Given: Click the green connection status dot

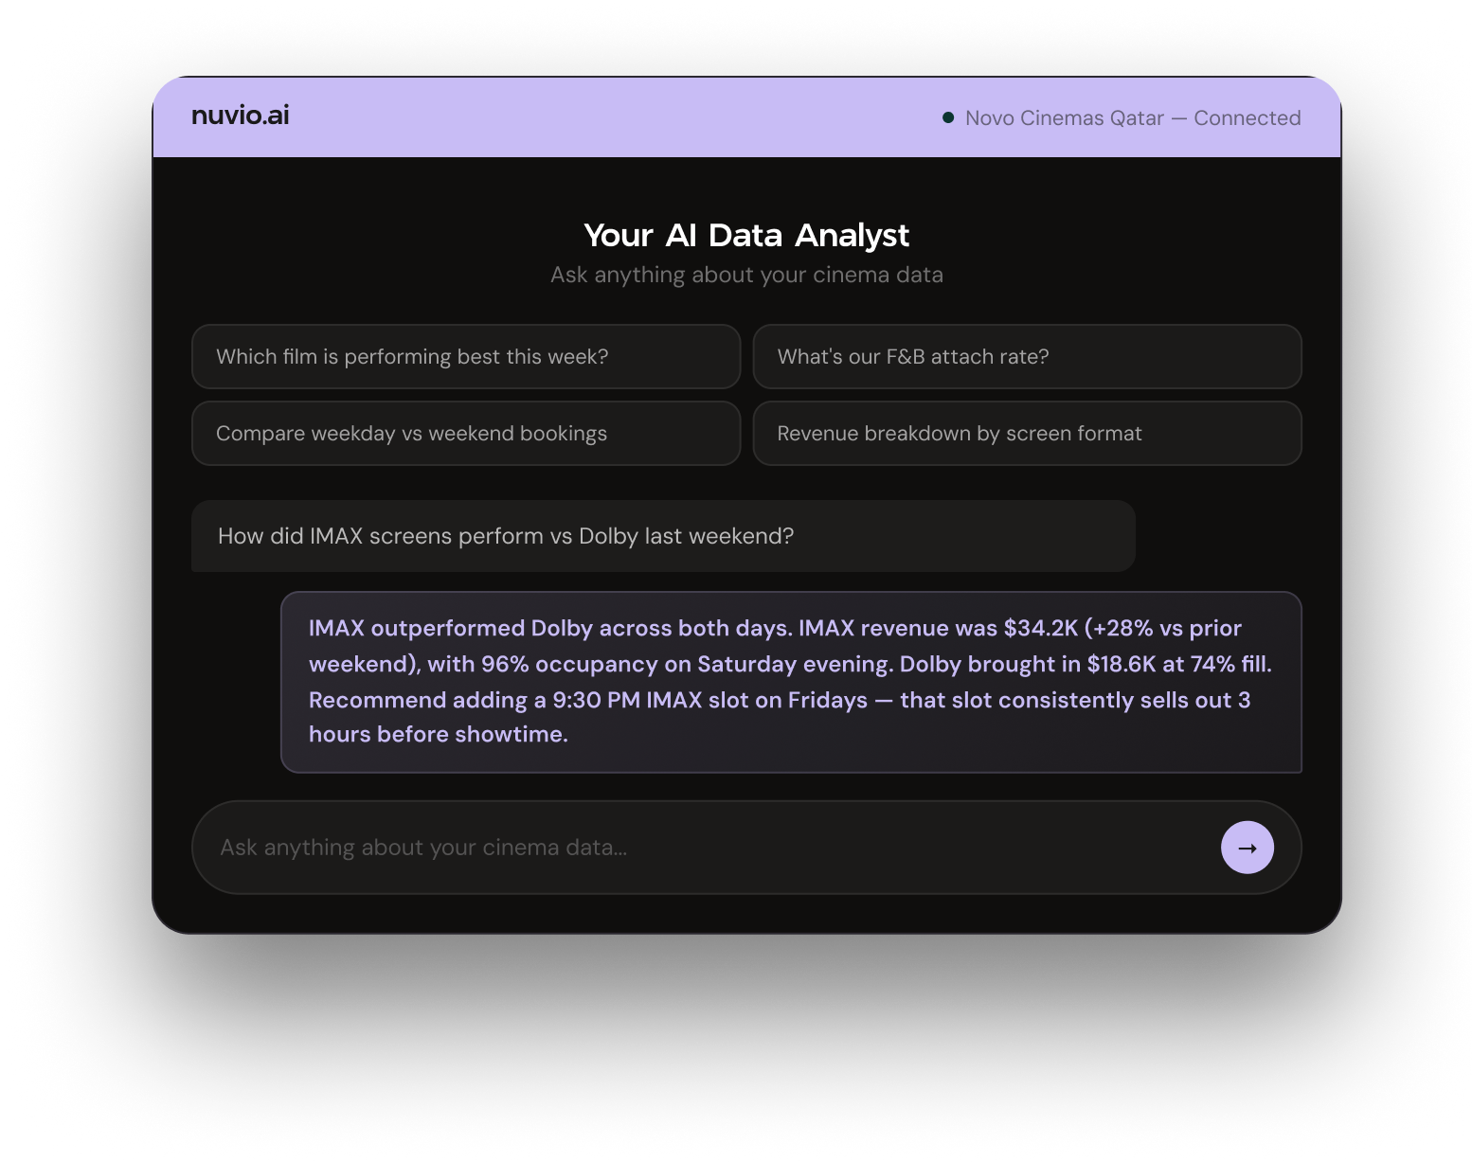Looking at the screenshot, I should point(948,117).
